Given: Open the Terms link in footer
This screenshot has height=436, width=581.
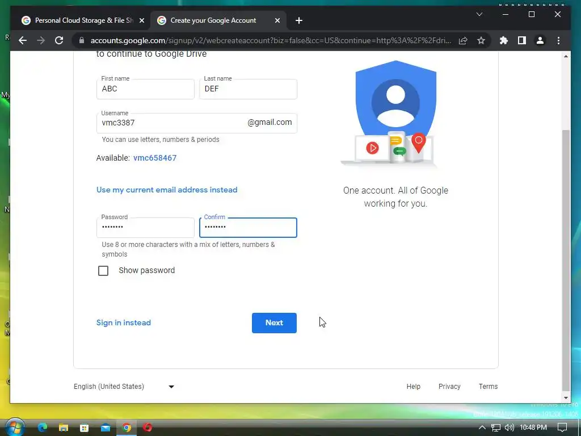Looking at the screenshot, I should [x=488, y=386].
